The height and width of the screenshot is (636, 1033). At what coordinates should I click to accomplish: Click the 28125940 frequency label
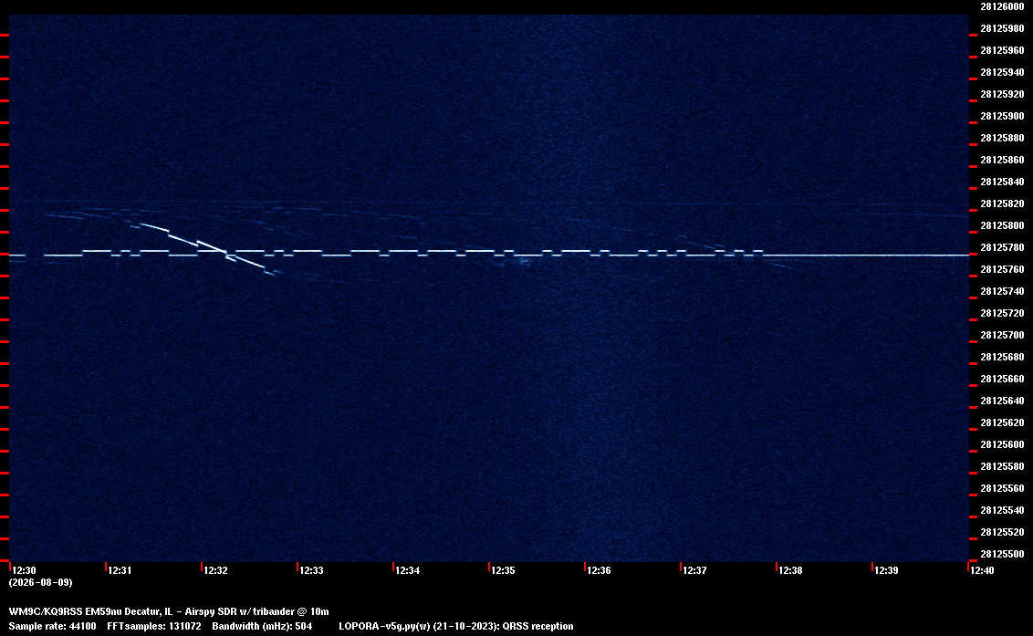[x=1002, y=72]
